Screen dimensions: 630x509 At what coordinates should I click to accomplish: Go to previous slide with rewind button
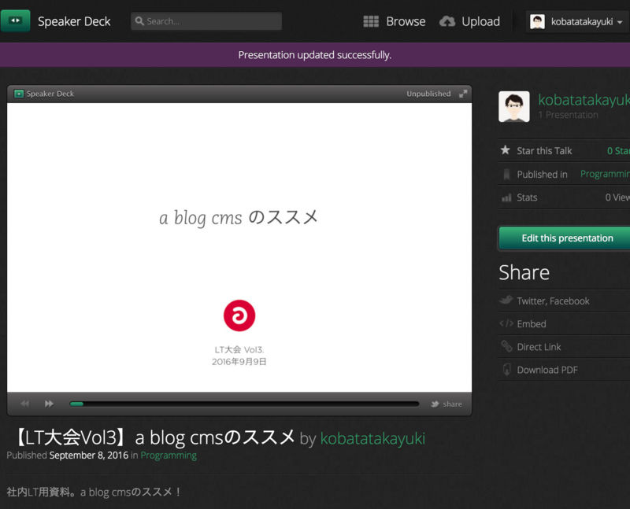coord(25,404)
